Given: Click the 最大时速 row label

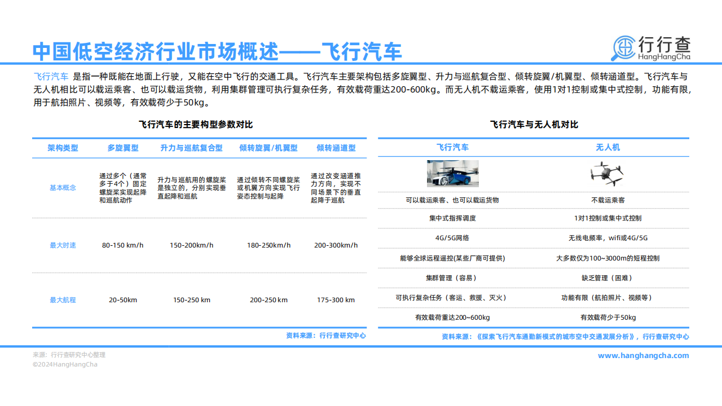Looking at the screenshot, I should [63, 245].
